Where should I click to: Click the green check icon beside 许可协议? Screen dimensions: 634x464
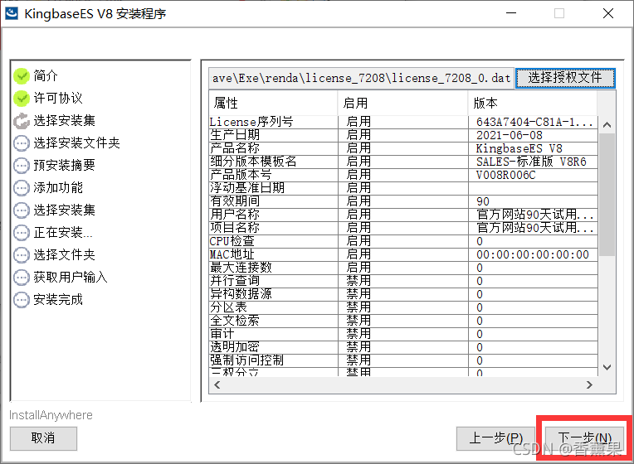[22, 98]
